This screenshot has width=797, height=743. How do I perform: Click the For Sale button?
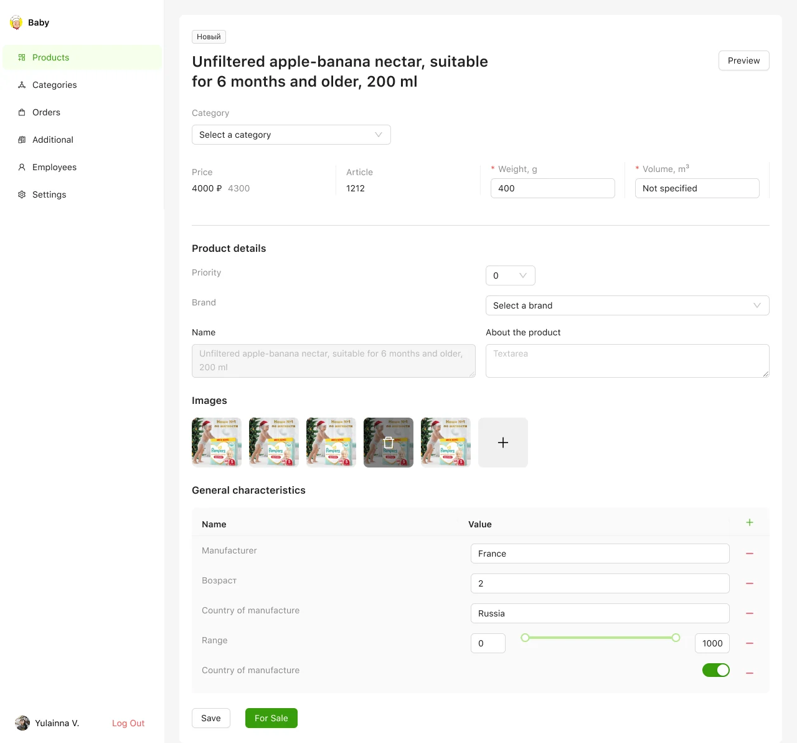[271, 718]
